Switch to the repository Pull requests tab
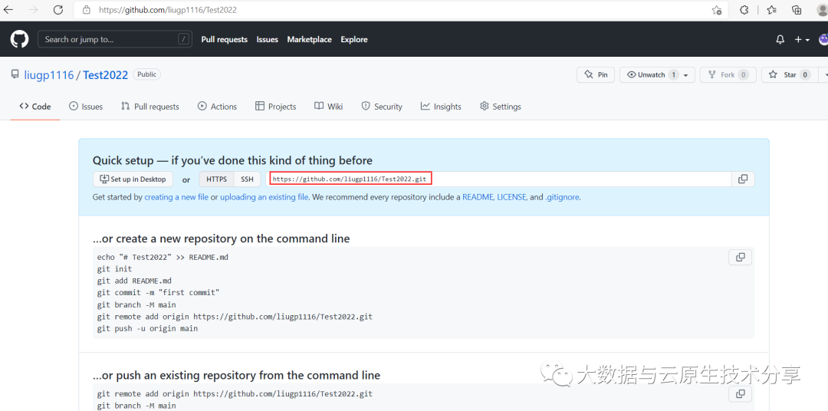The image size is (828, 411). click(150, 106)
